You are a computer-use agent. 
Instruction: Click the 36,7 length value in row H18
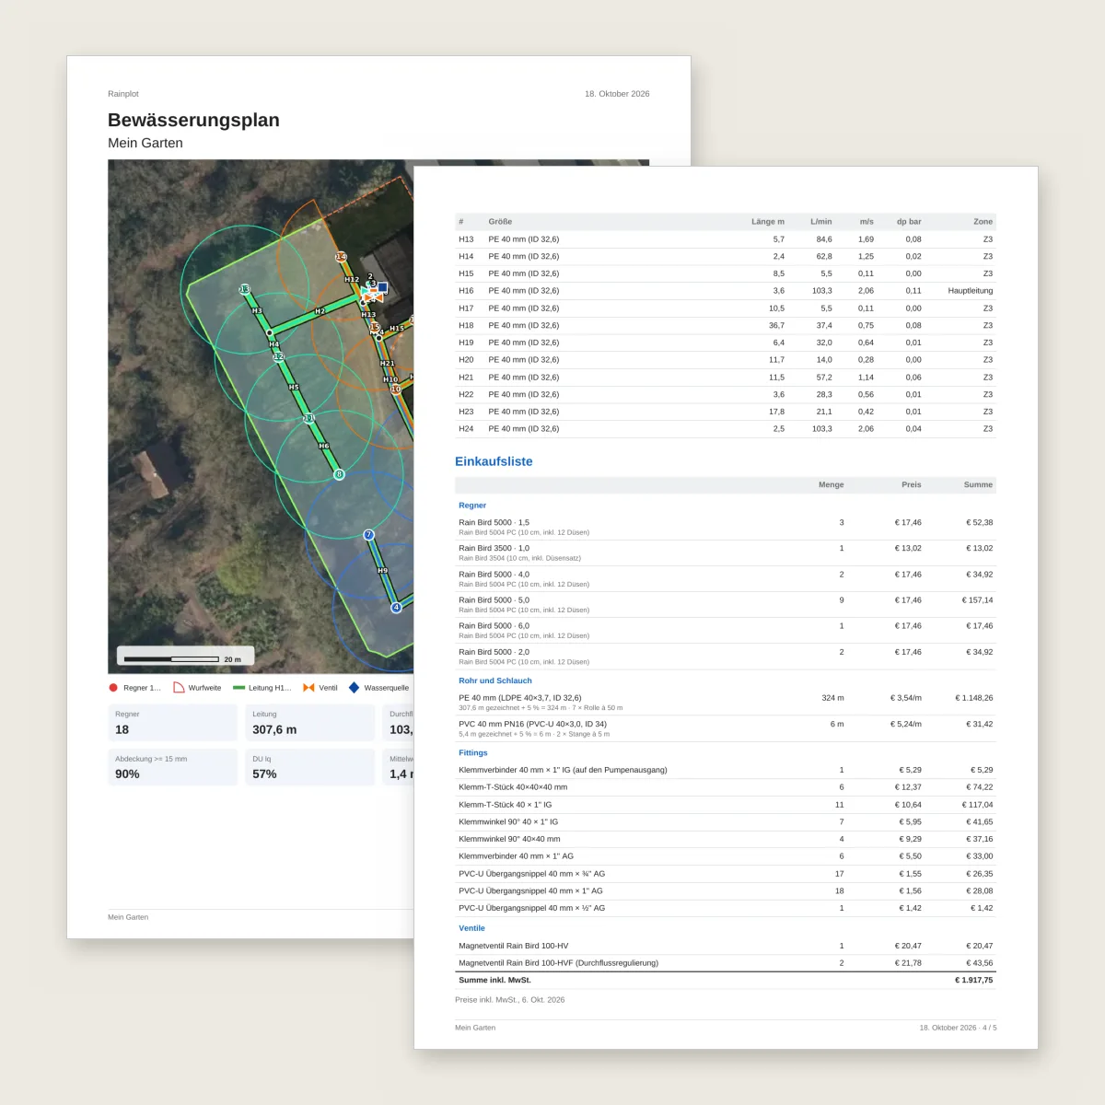coord(776,326)
